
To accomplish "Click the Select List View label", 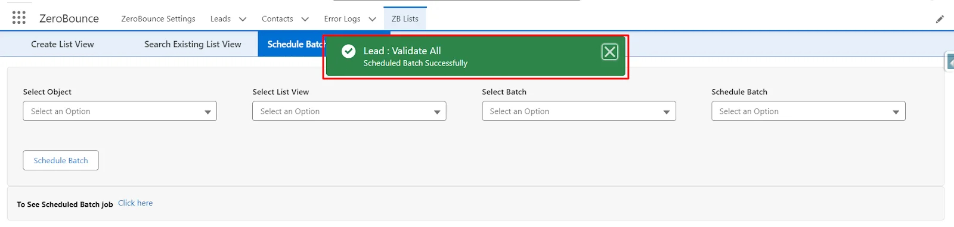I will click(281, 92).
